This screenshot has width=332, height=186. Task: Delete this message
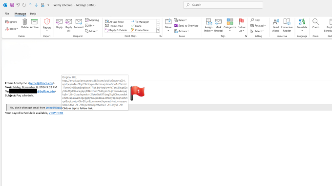[25, 24]
